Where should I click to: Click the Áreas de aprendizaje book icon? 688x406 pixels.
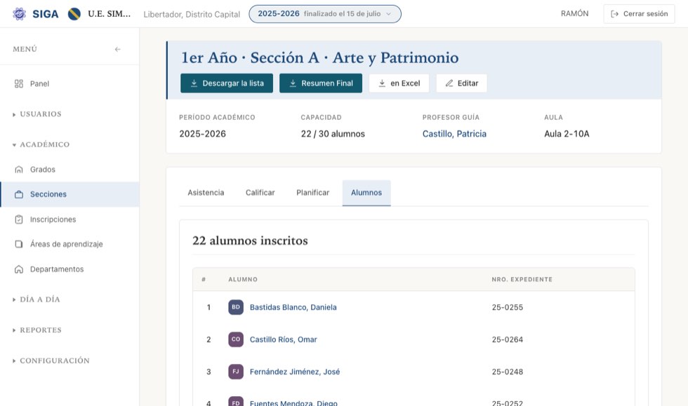(19, 244)
